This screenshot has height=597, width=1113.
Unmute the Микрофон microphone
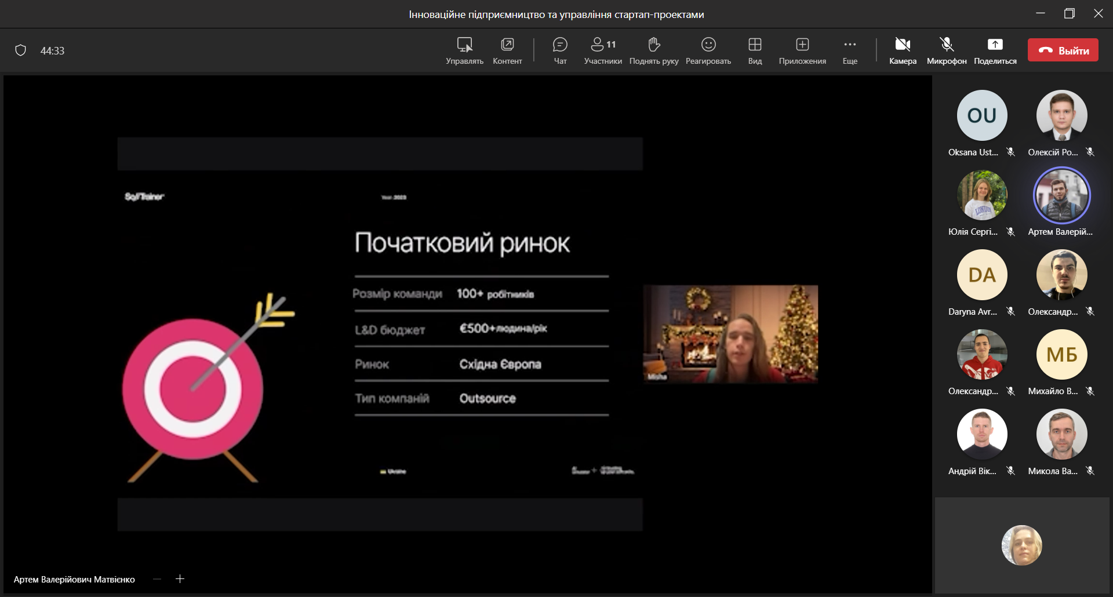pyautogui.click(x=946, y=50)
